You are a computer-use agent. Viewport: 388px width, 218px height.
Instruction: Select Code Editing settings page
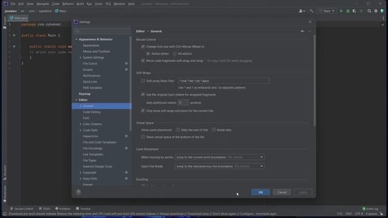[92, 112]
